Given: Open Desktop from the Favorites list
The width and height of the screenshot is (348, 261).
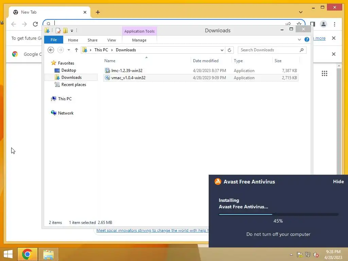Looking at the screenshot, I should (69, 70).
